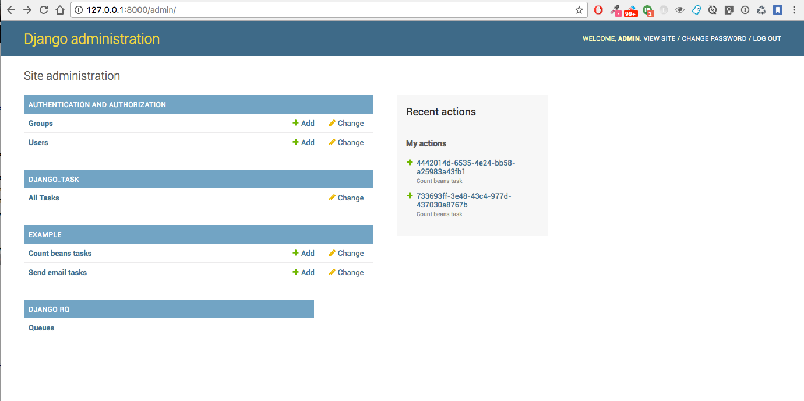Image resolution: width=804 pixels, height=401 pixels.
Task: Click the green plus next to Groups
Action: click(295, 123)
